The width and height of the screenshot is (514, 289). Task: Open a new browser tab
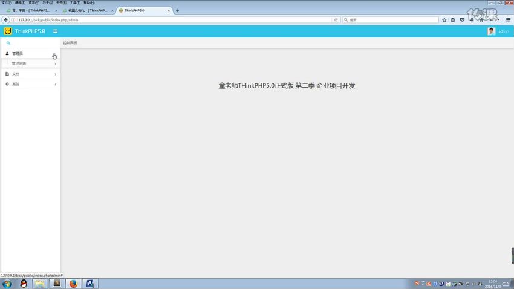pyautogui.click(x=177, y=10)
